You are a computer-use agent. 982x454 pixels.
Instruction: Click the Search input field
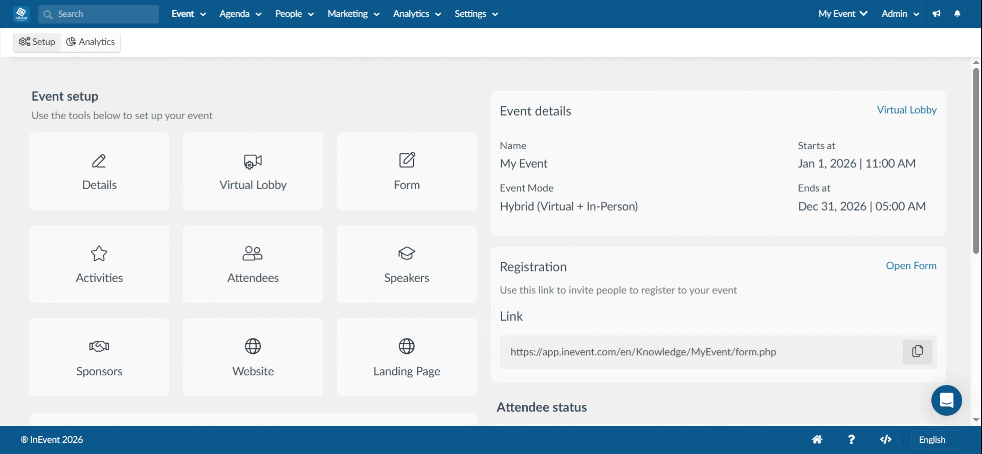tap(99, 14)
